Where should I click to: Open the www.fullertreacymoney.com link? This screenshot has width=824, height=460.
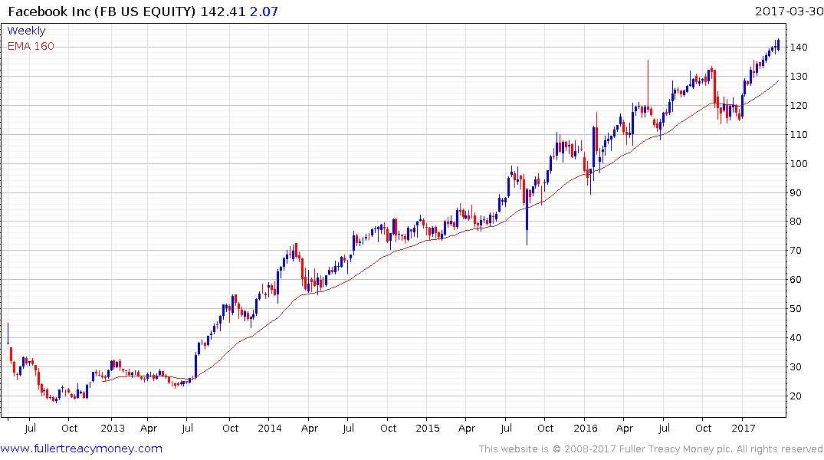click(81, 449)
